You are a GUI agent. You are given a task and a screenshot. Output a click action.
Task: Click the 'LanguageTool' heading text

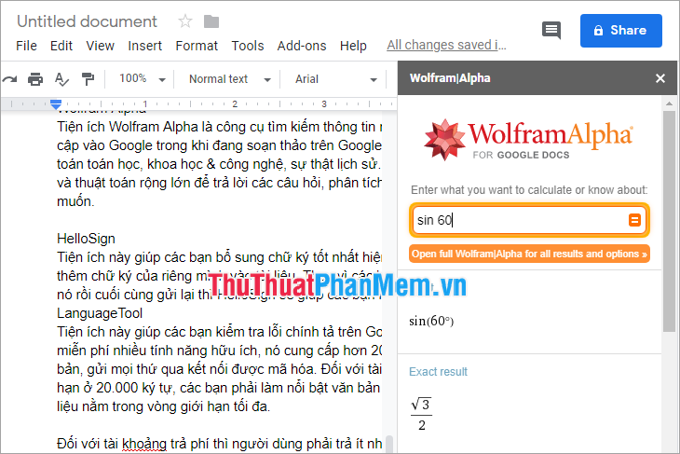pos(100,313)
